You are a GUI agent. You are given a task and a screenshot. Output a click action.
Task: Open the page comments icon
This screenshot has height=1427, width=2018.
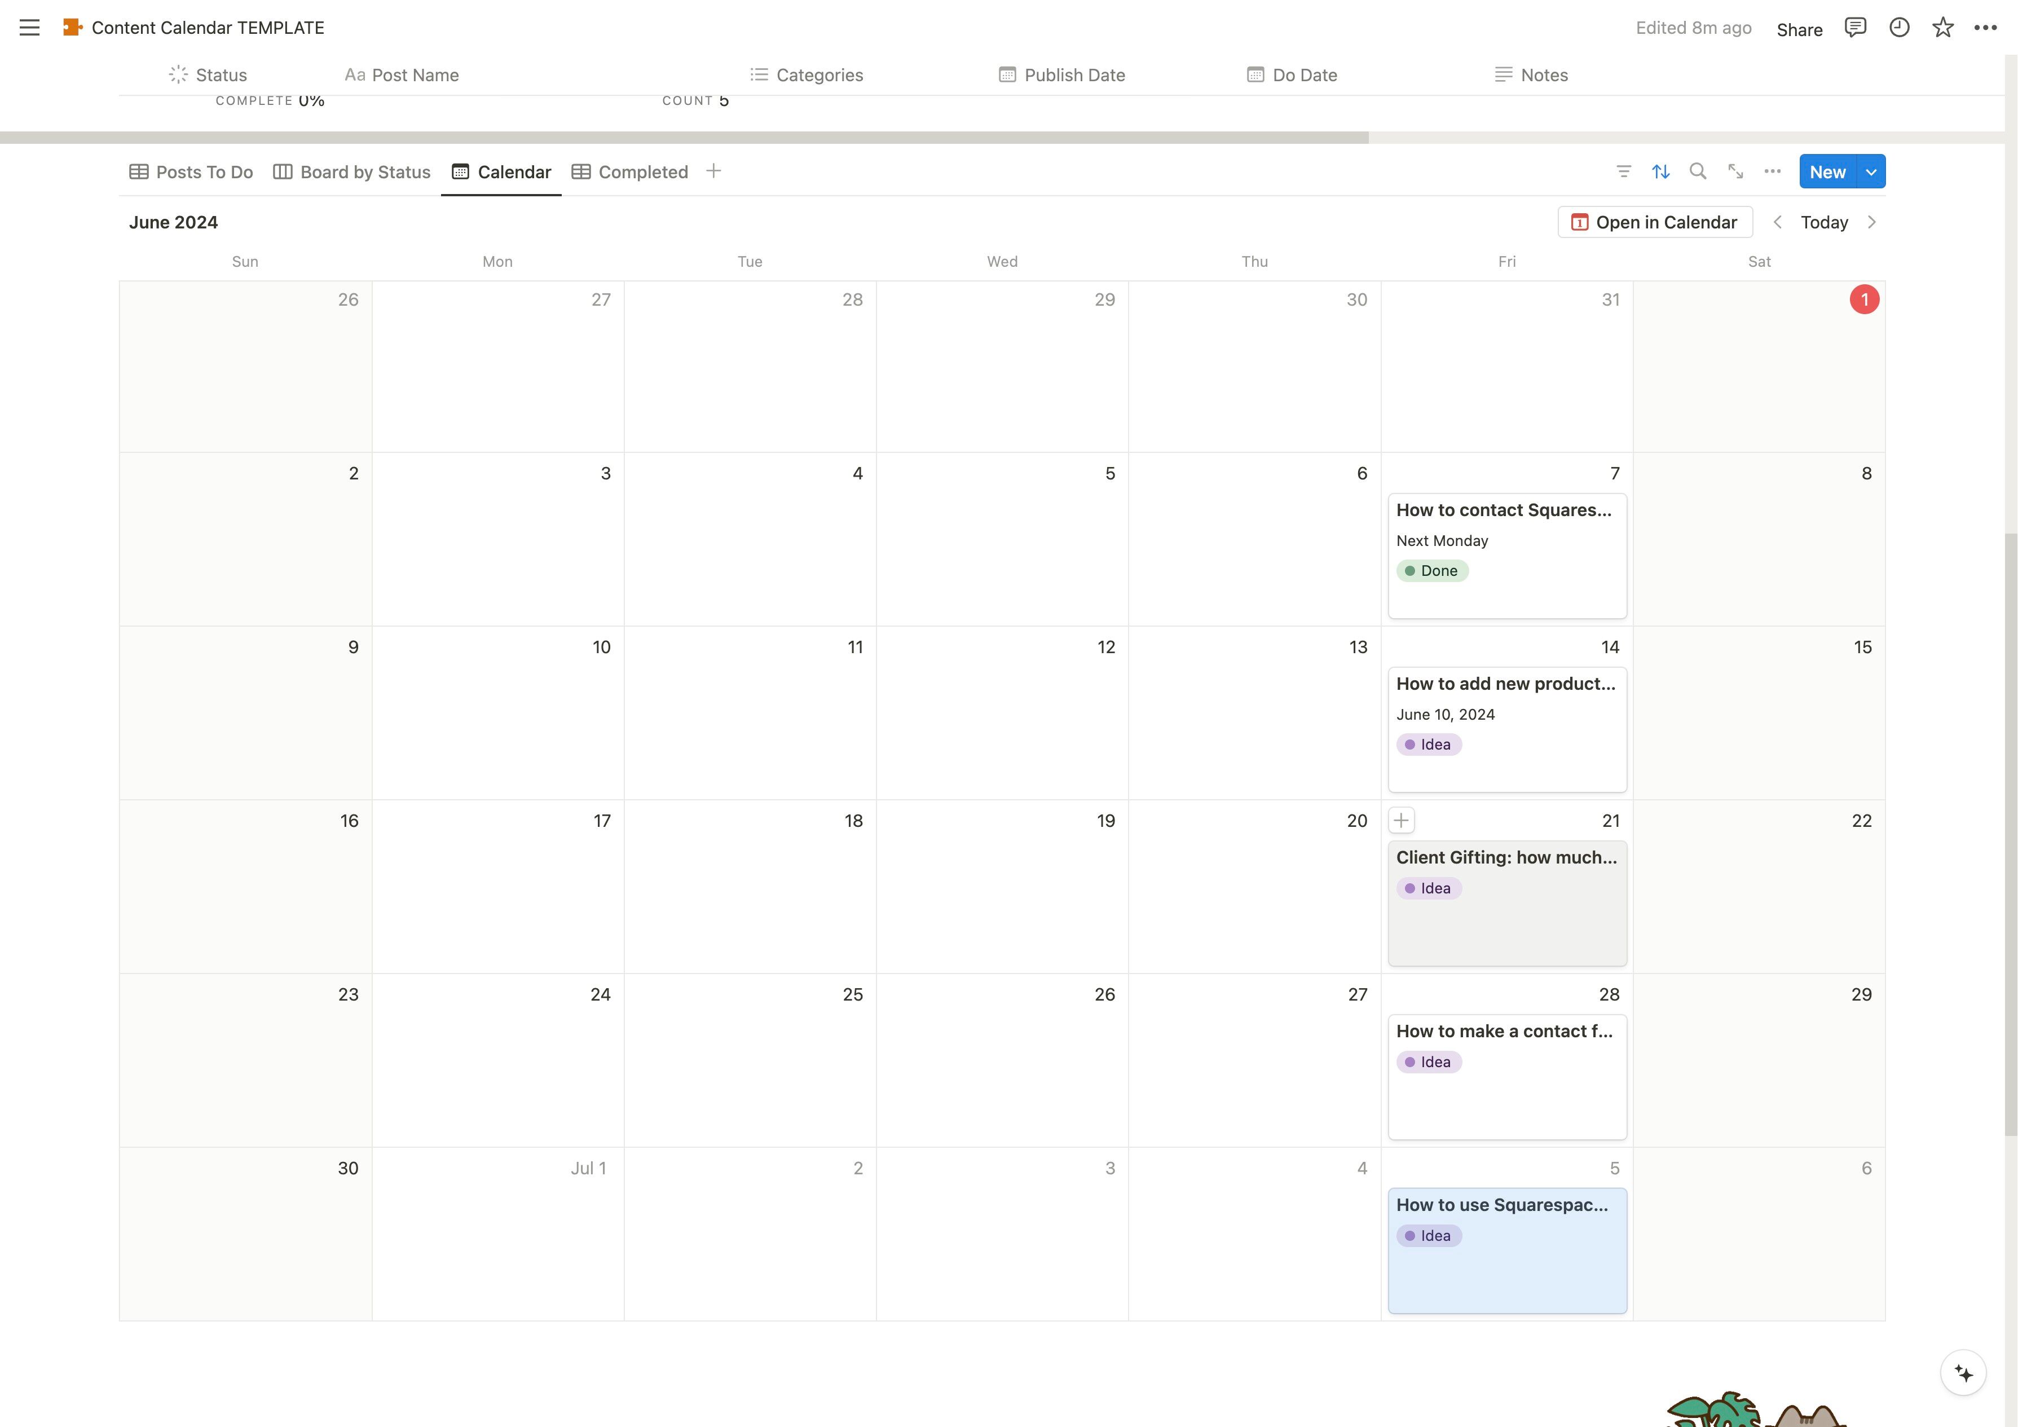[x=1854, y=27]
